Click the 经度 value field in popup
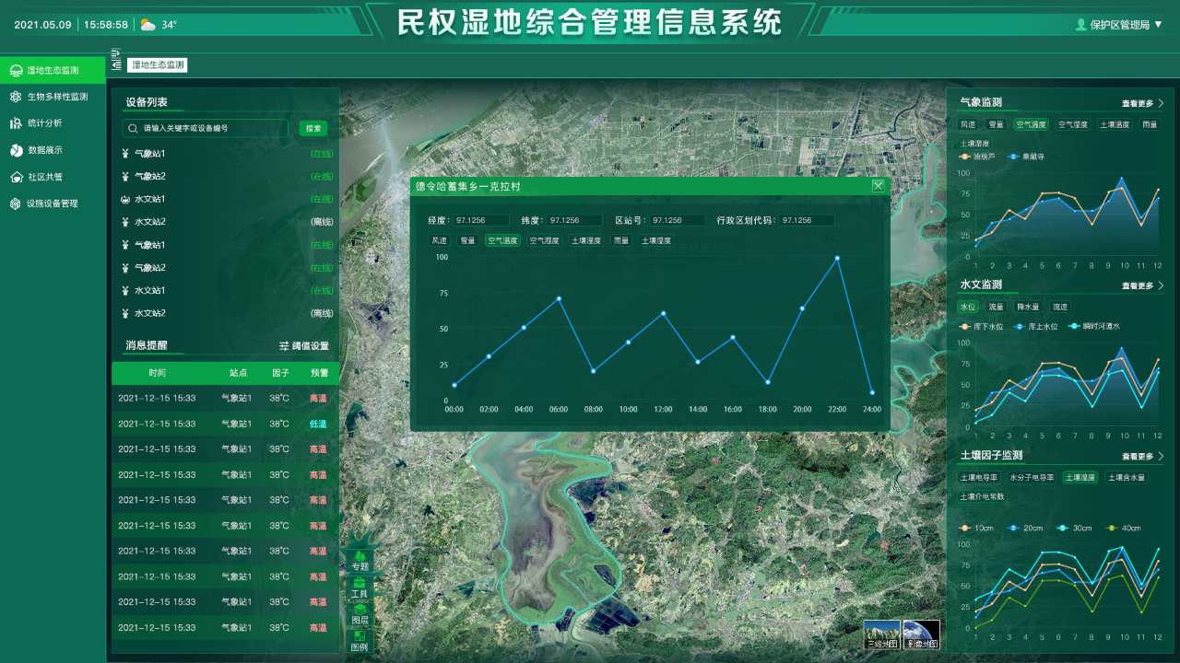 pos(480,220)
